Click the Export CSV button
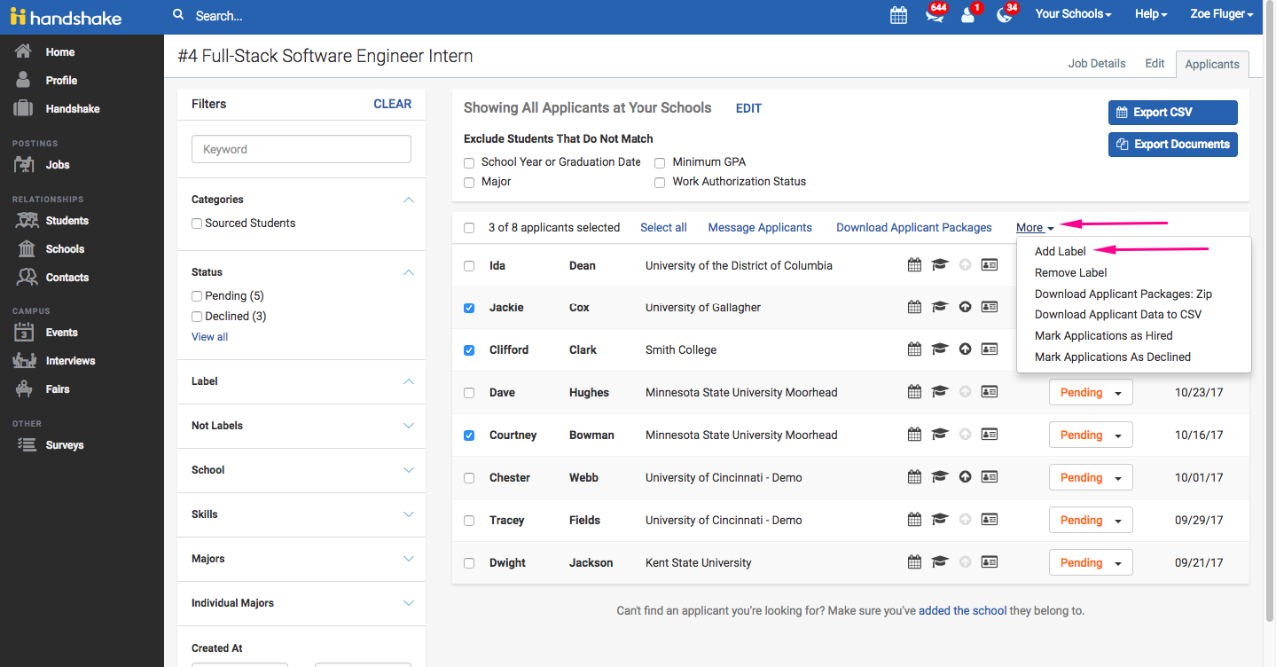The height and width of the screenshot is (667, 1276). tap(1171, 112)
